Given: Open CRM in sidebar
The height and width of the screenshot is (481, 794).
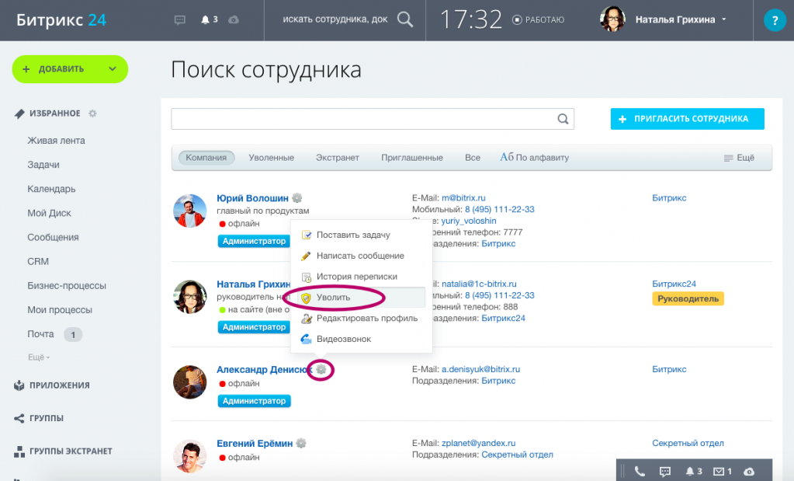Looking at the screenshot, I should [38, 262].
